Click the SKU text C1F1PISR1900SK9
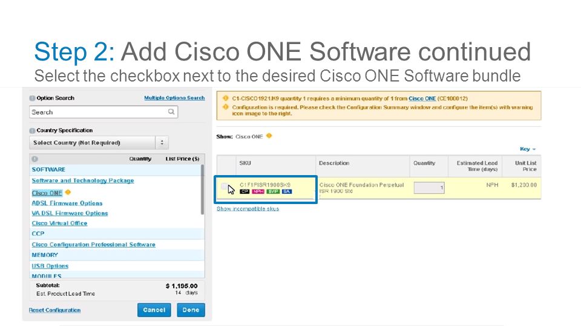The height and width of the screenshot is (326, 581). pyautogui.click(x=265, y=185)
